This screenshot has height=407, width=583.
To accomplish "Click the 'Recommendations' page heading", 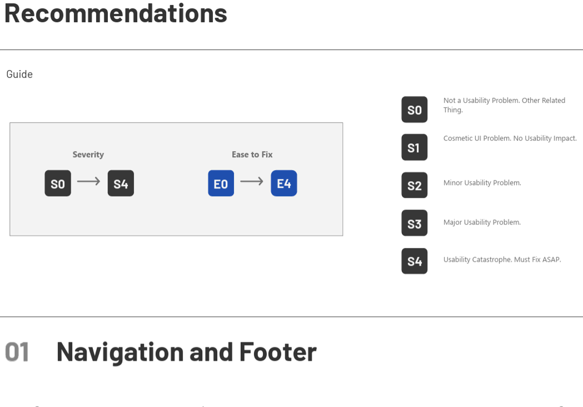I will [116, 13].
